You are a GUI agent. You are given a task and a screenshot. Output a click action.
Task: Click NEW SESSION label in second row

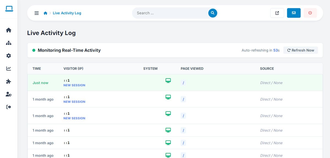click(x=74, y=102)
